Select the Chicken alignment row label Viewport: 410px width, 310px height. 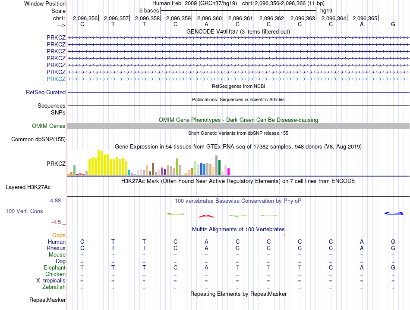pos(55,274)
